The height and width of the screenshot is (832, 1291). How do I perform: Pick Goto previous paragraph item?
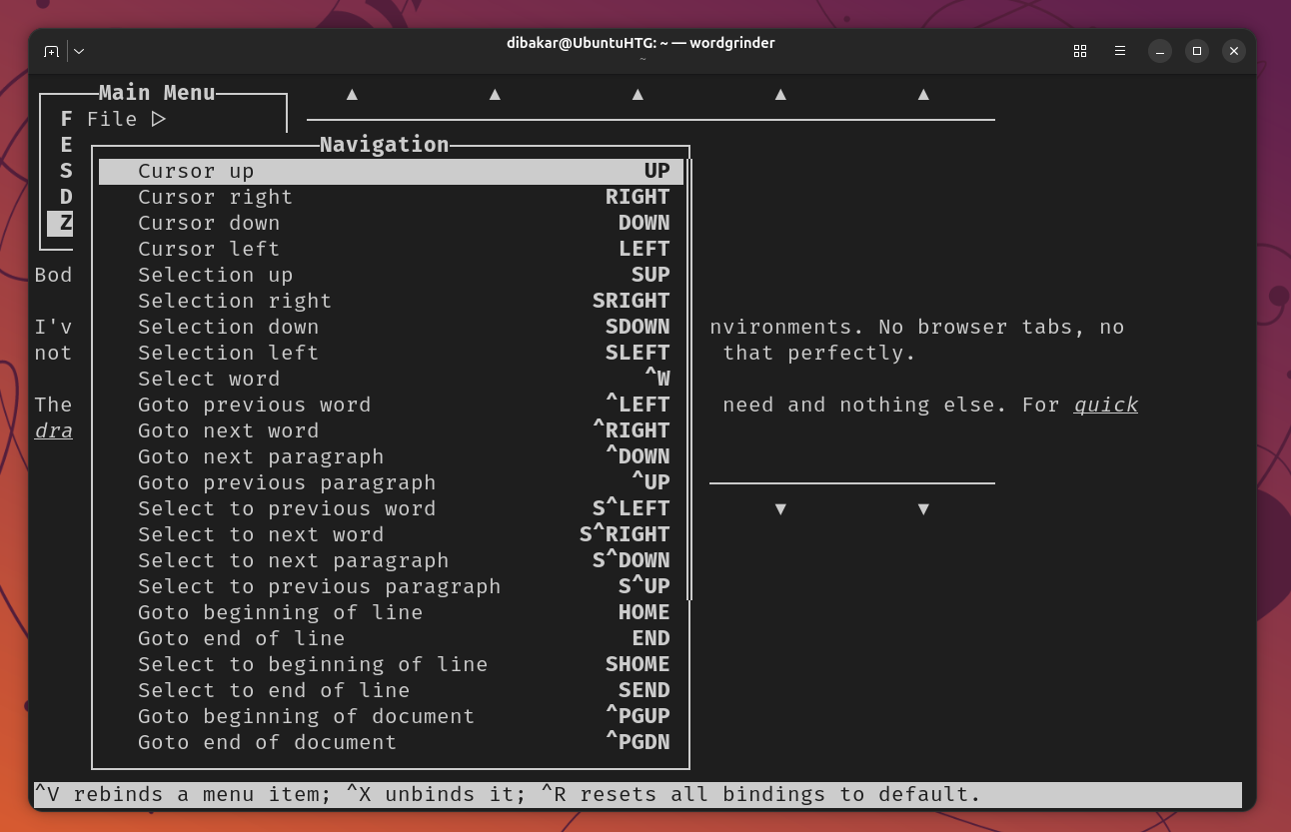tap(391, 482)
